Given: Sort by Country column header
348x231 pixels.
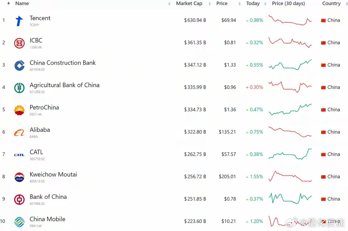Looking at the screenshot, I should 331,4.
